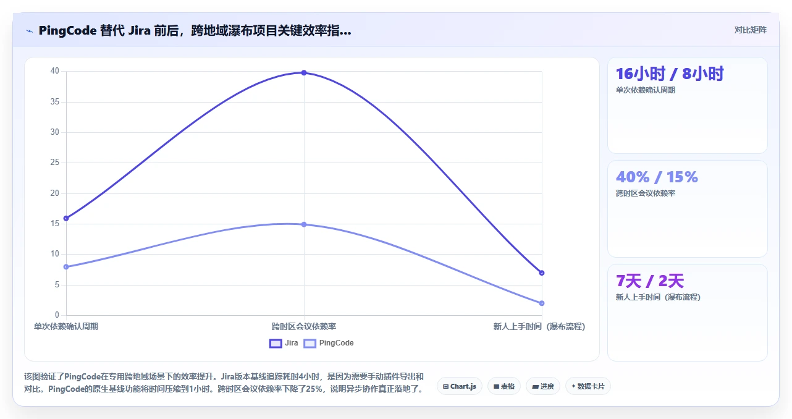Click the lightning icon beside the title
Image resolution: width=792 pixels, height=419 pixels.
coord(29,31)
